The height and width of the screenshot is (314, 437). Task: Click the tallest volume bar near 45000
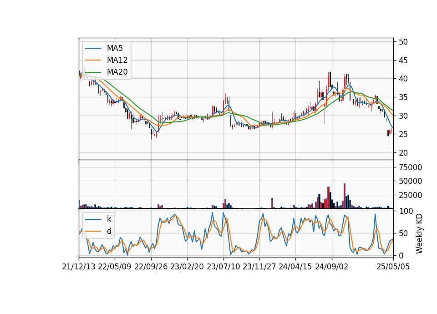pos(345,196)
